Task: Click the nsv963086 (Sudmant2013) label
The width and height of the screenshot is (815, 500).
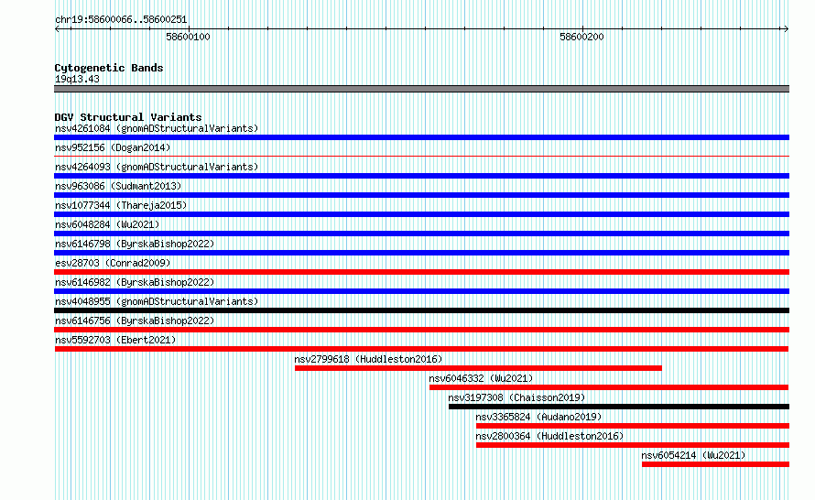Action: coord(118,186)
